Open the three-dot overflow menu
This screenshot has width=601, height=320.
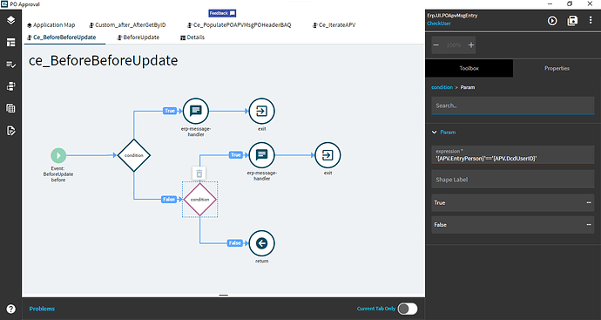(x=591, y=21)
